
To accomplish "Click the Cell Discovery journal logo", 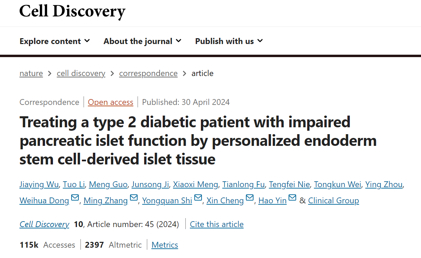I will tap(72, 11).
